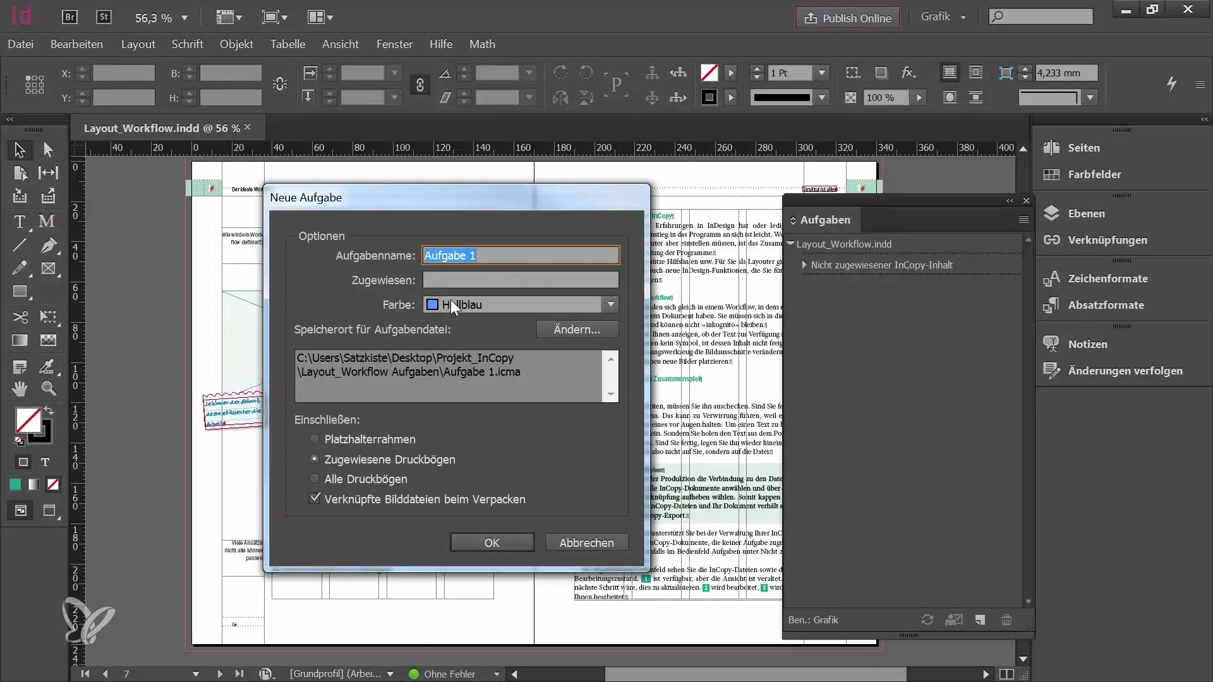
Task: Expand Nicht zugewiesener InCopy-Inhalt row
Action: [x=804, y=265]
